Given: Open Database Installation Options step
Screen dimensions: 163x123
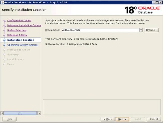Looking at the screenshot, I should coord(24,25).
